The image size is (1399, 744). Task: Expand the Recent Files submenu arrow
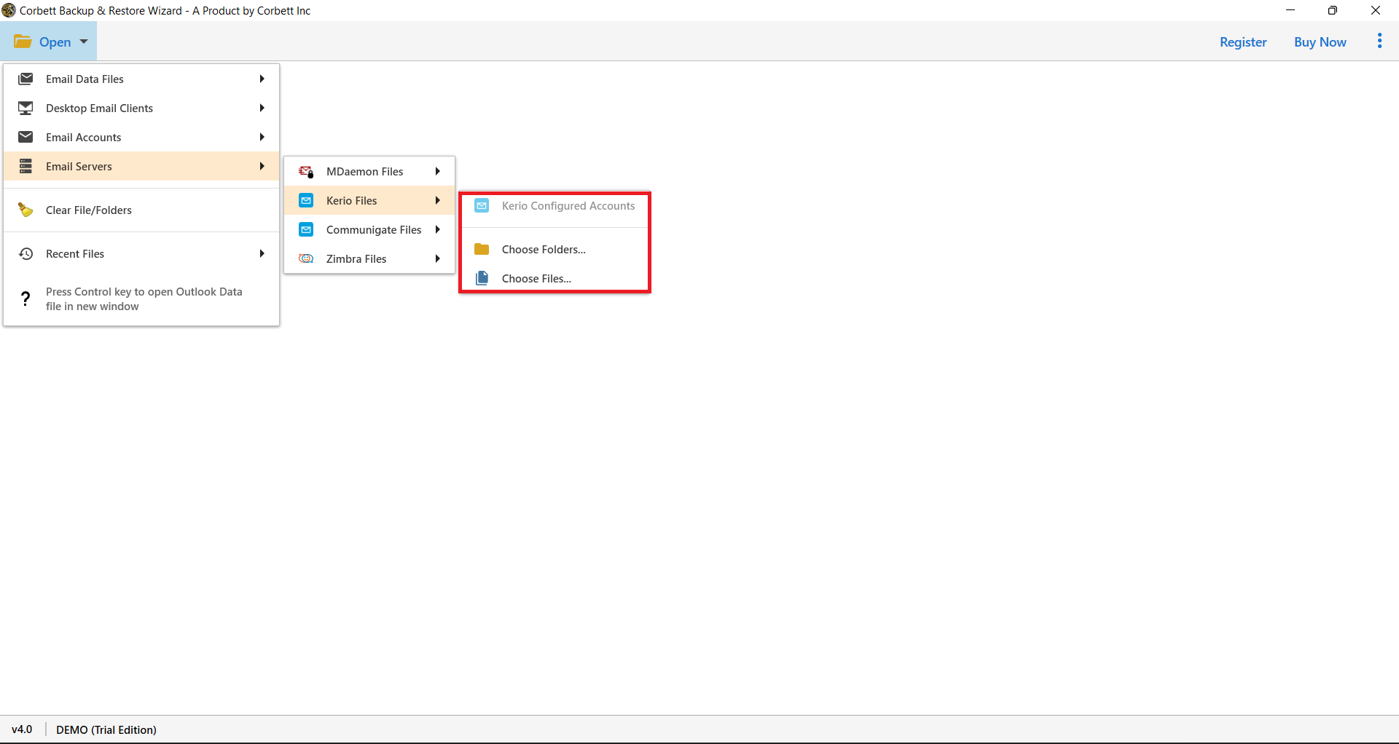[x=262, y=253]
